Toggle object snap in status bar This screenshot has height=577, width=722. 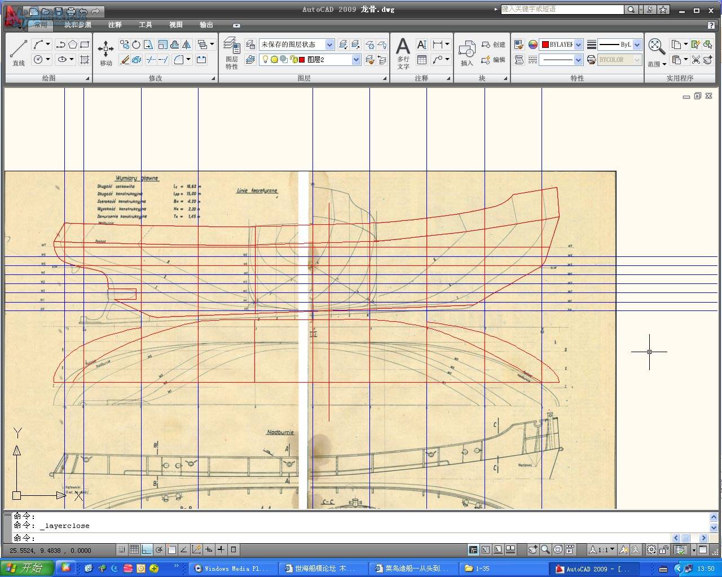(x=171, y=549)
